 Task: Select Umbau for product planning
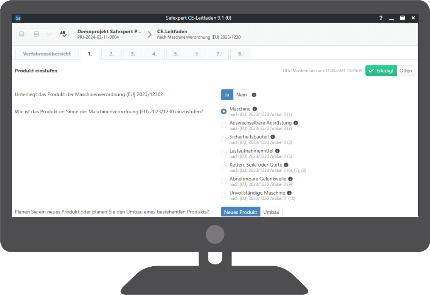(x=271, y=212)
